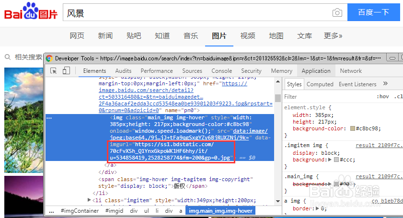
Task: Select ul in the breadcrumb
Action: (x=147, y=211)
